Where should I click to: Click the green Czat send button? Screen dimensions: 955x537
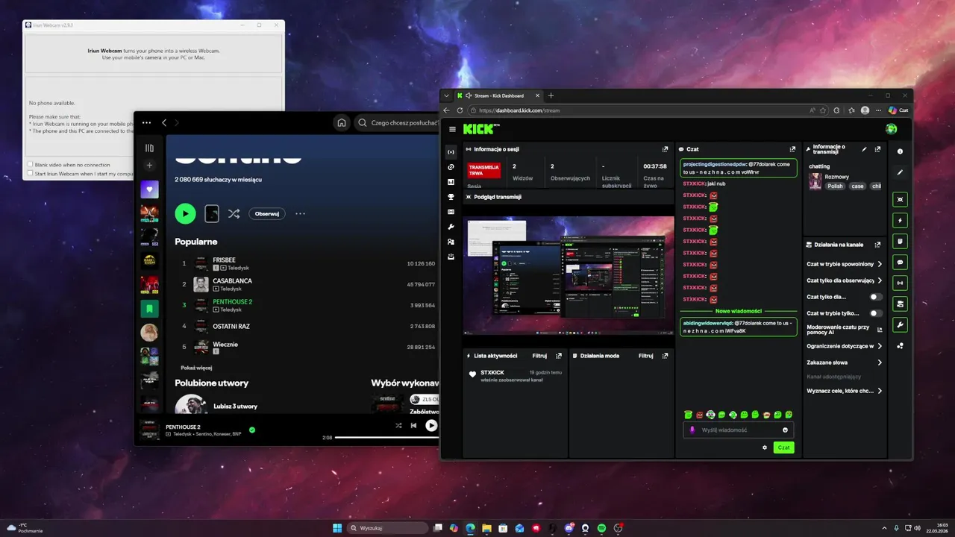point(783,447)
